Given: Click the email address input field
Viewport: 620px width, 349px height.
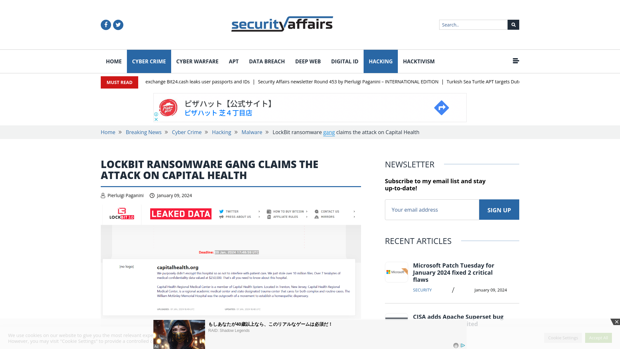Looking at the screenshot, I should pyautogui.click(x=432, y=209).
